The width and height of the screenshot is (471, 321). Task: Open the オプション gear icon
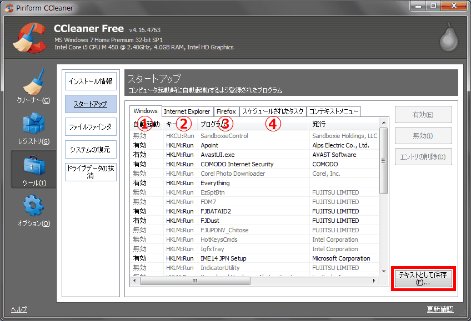click(34, 206)
